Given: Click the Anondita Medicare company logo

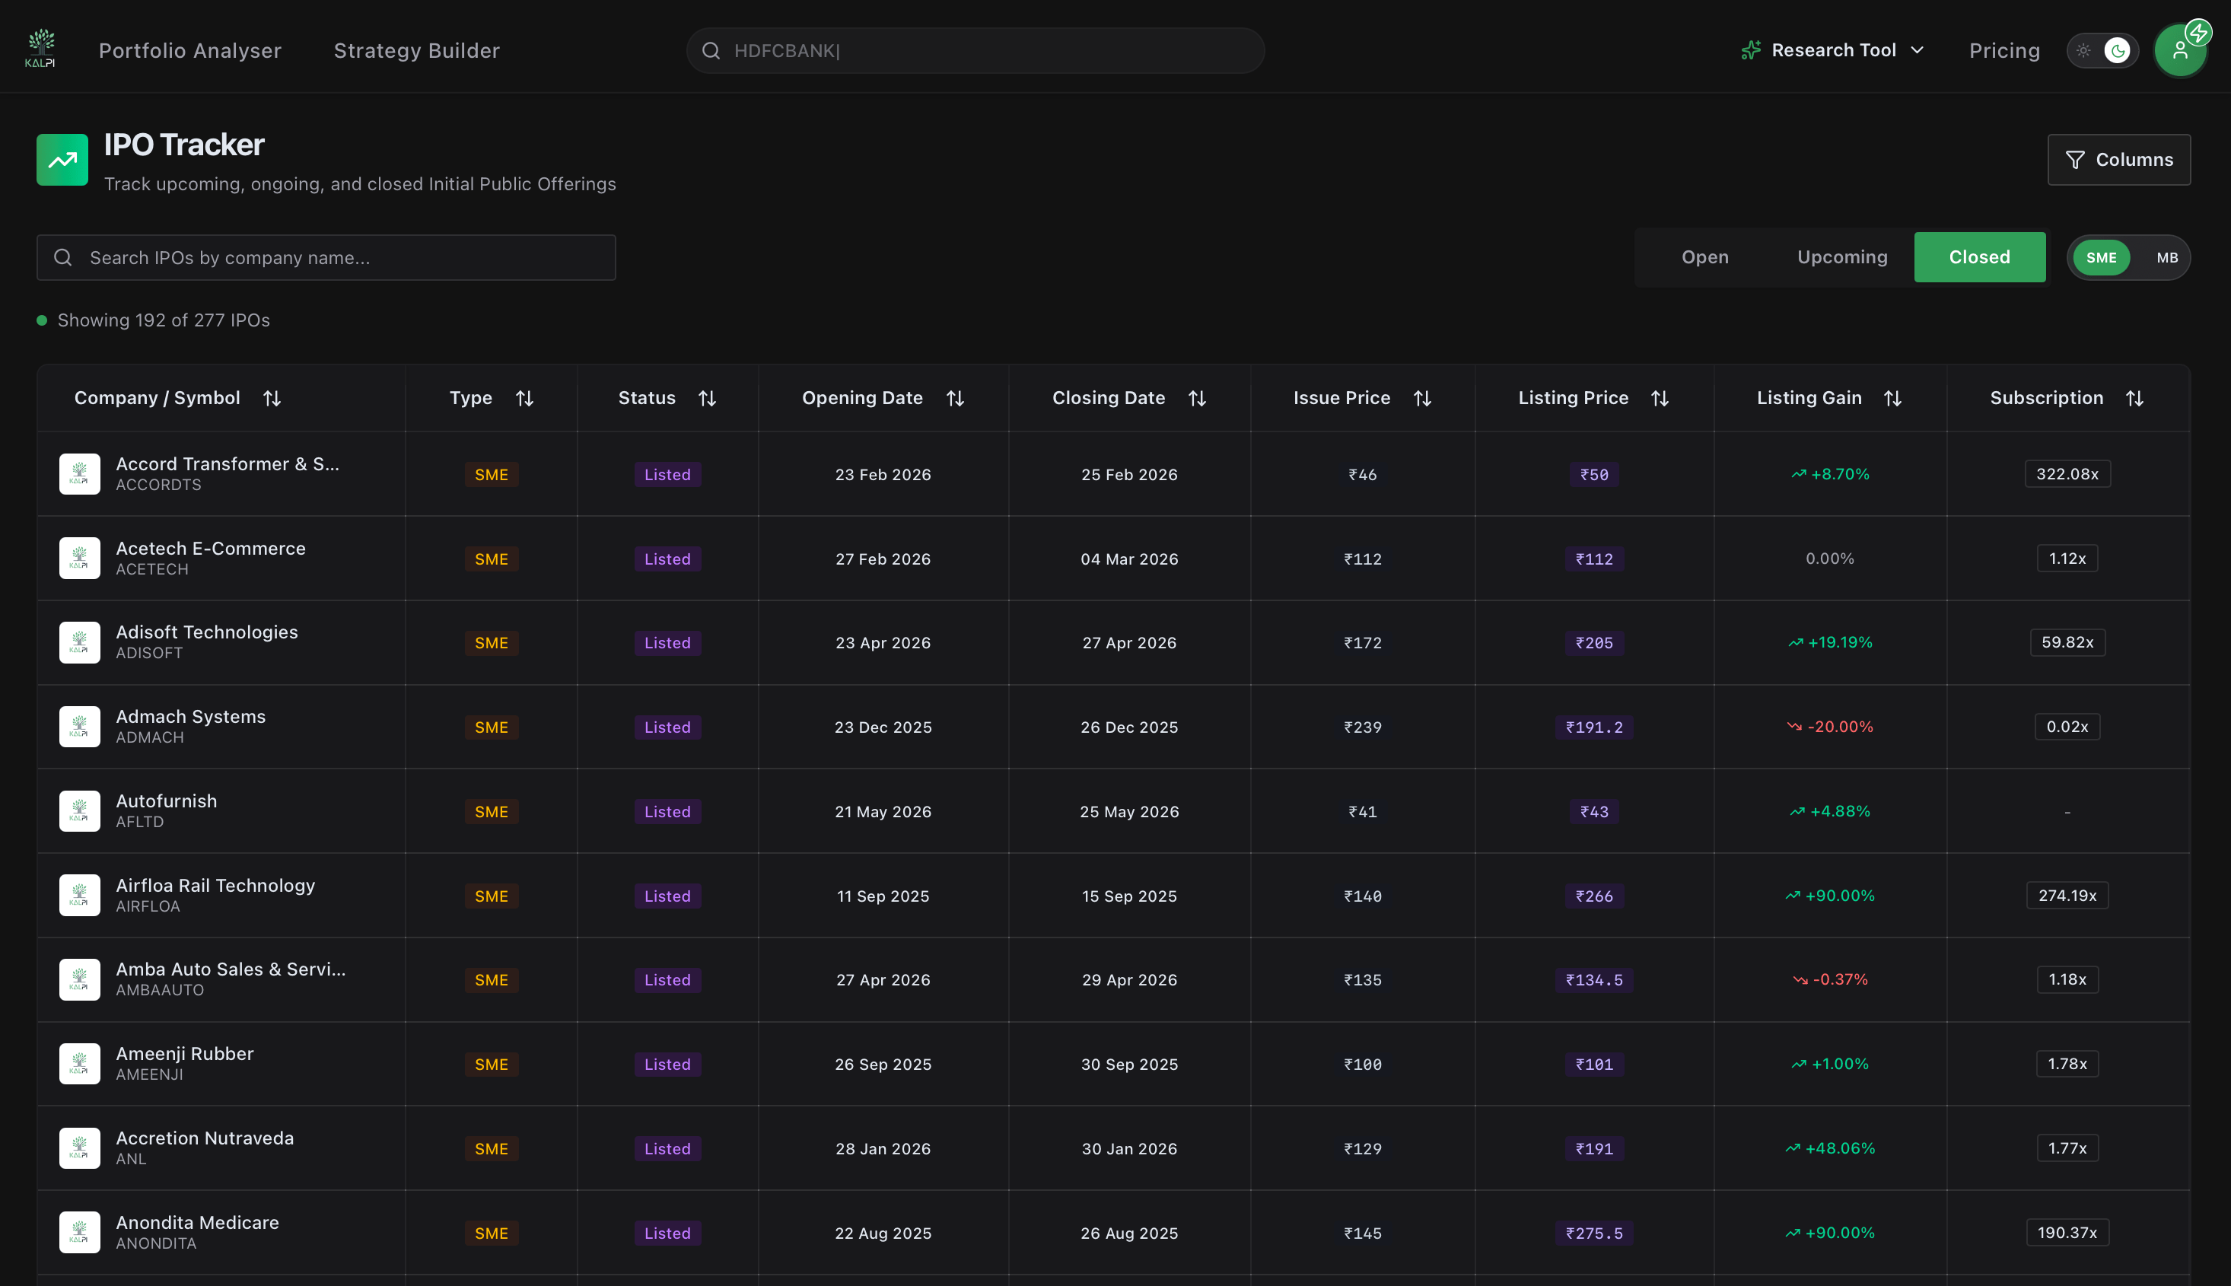Looking at the screenshot, I should 79,1232.
